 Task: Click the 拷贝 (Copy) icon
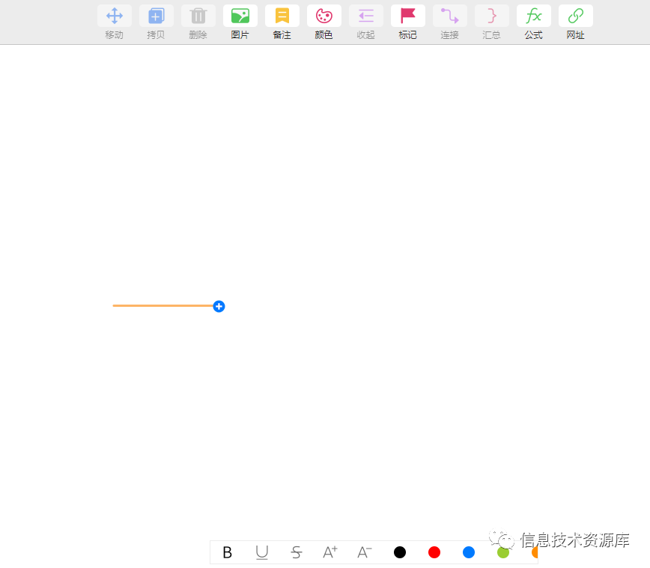157,16
